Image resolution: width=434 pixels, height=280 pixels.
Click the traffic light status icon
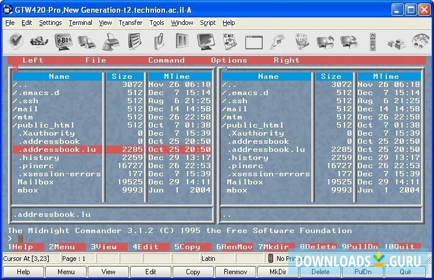270,259
